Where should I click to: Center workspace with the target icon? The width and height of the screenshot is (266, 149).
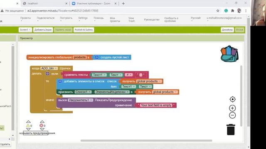click(x=232, y=99)
